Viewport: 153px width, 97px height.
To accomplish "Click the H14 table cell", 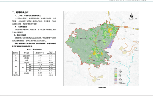I will tap(16, 56).
